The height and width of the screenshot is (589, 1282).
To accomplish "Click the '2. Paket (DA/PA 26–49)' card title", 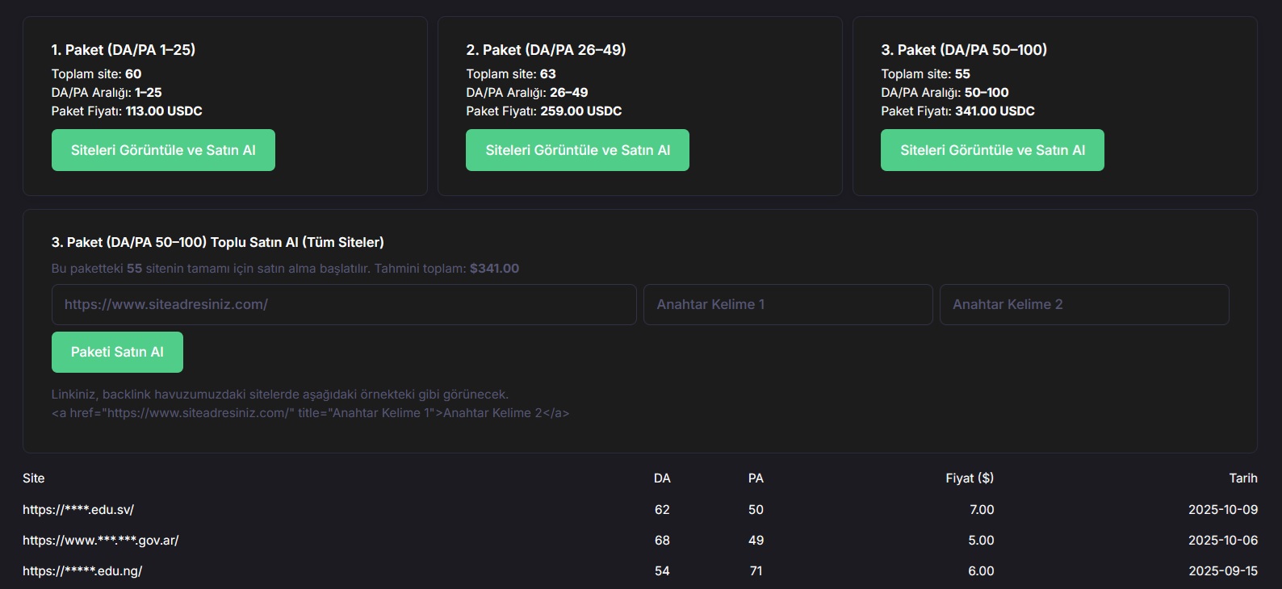I will [546, 50].
